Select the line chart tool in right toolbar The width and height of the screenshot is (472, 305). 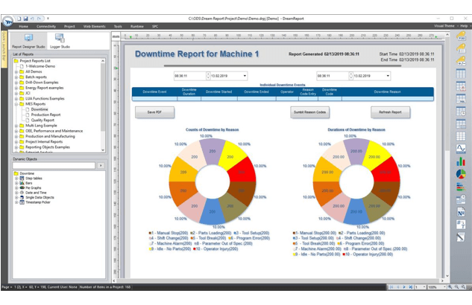(460, 148)
